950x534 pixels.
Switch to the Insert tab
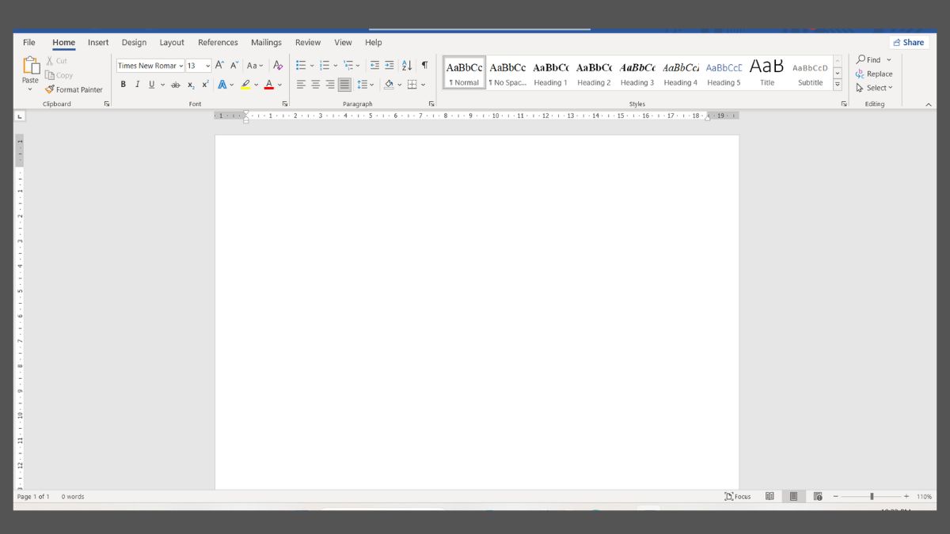(x=98, y=43)
